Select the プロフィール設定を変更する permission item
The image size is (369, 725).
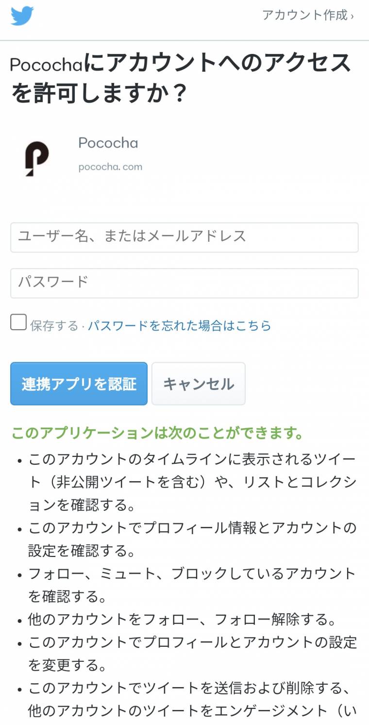coord(192,653)
